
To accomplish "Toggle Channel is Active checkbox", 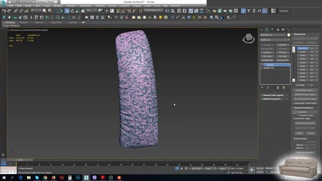I will 298,115.
